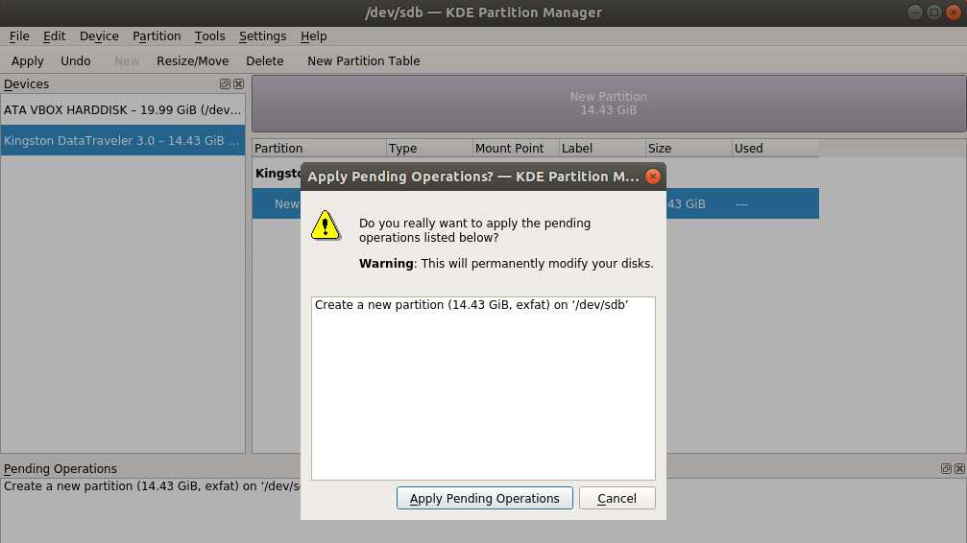Screen dimensions: 967x543
Task: Sort by Label column header
Action: (x=602, y=148)
